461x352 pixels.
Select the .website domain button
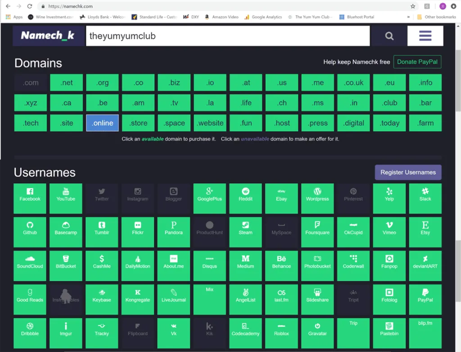click(210, 123)
